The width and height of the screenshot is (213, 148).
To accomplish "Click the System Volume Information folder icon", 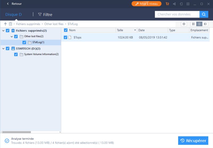I will (21, 54).
